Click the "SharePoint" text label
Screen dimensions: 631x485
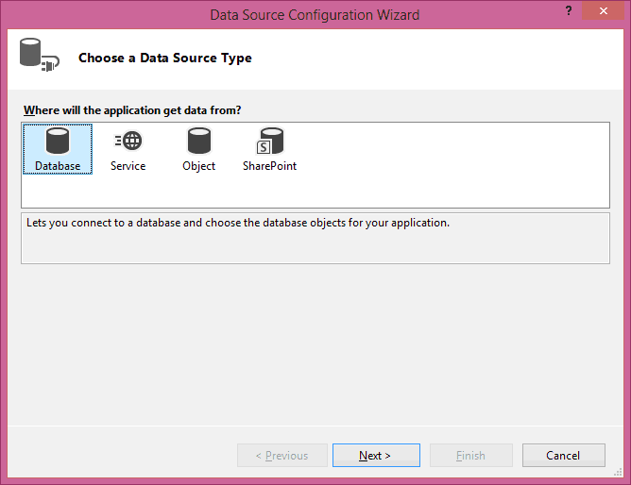(270, 166)
